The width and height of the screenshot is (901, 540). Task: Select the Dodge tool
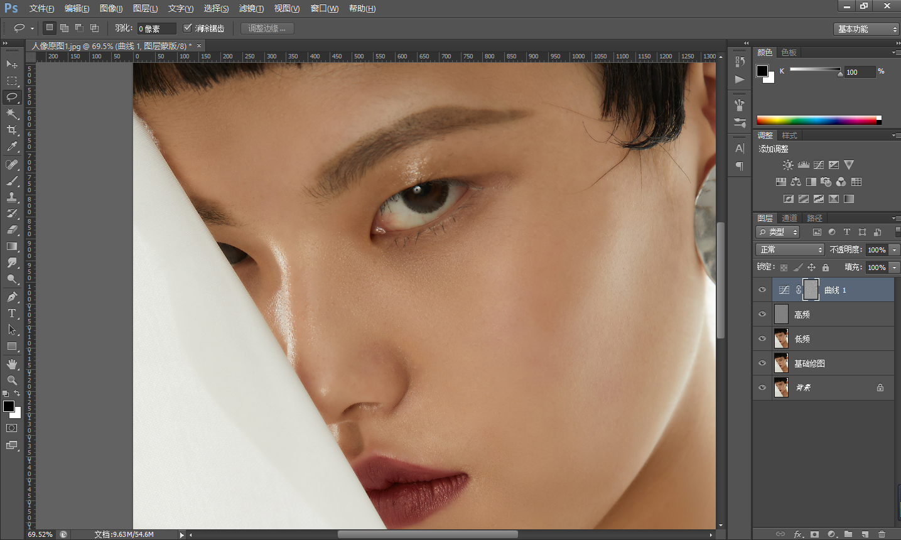pyautogui.click(x=12, y=279)
